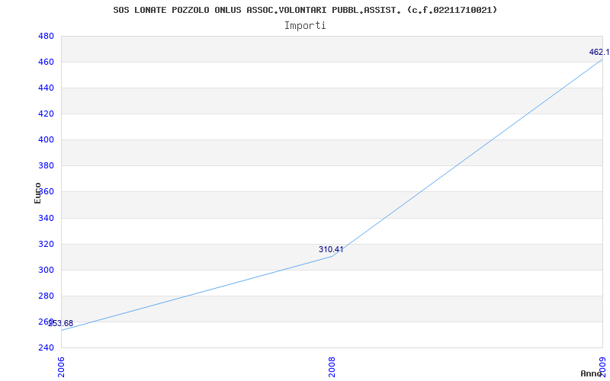Click the Anno x-axis title
Viewport: 610px width, 381px height.
coord(592,373)
